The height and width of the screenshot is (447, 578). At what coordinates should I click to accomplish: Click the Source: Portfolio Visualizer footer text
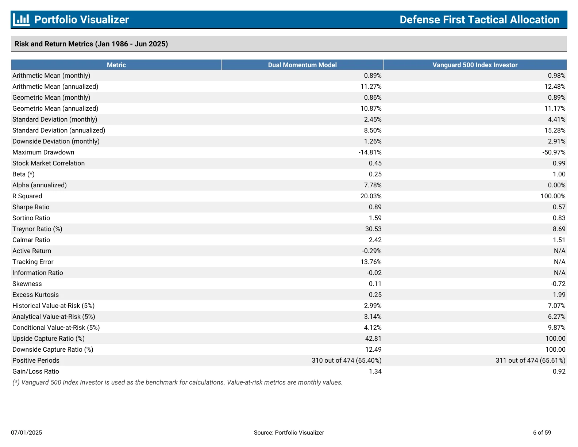(x=289, y=433)
